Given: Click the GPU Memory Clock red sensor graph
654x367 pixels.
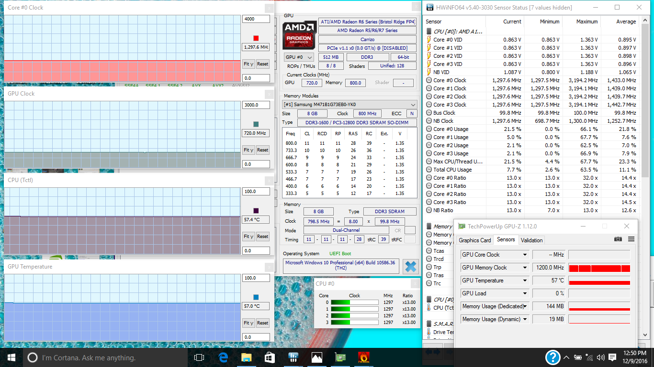Looking at the screenshot, I should pyautogui.click(x=599, y=268).
